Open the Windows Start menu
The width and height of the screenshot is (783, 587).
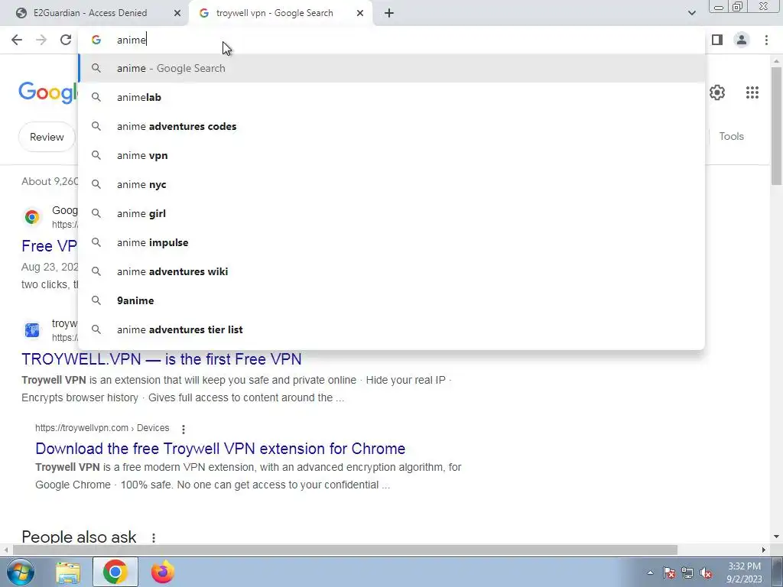coord(19,572)
